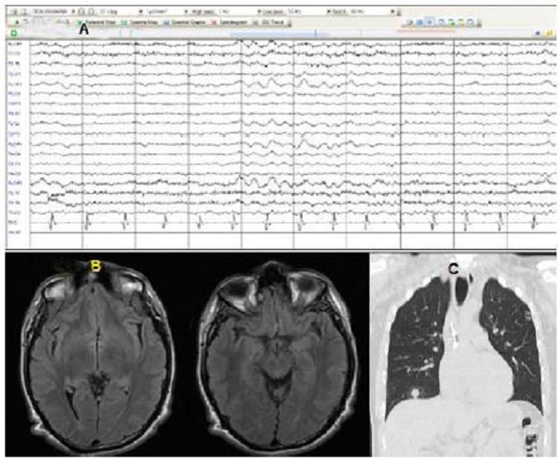The width and height of the screenshot is (560, 462).
Task: Click the yellow icon at timeline's right end
Action: coord(548,32)
